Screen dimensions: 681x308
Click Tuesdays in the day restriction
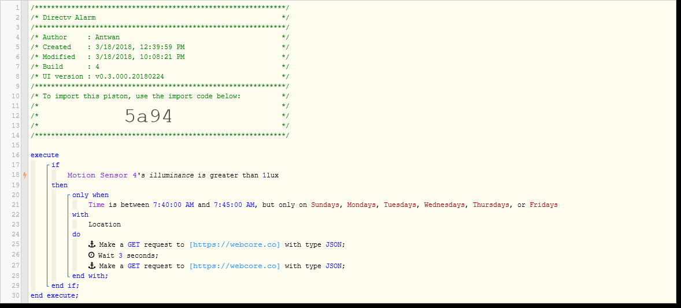pos(399,205)
